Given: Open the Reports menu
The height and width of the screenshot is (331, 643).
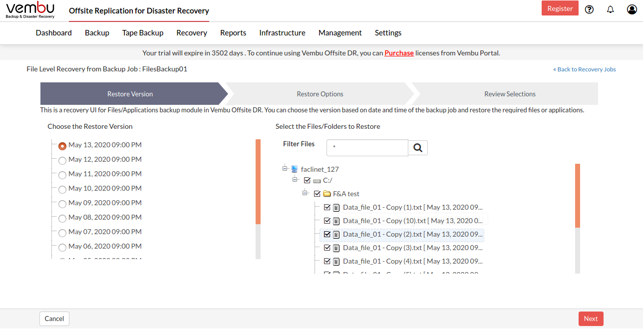Looking at the screenshot, I should coord(233,33).
